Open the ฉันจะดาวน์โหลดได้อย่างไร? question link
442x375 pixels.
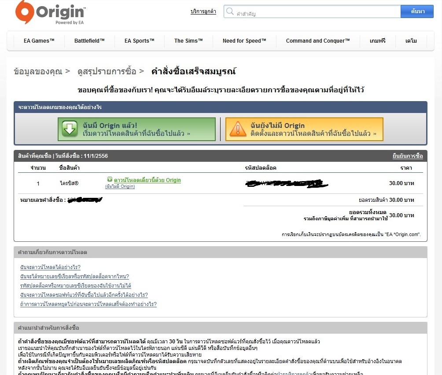(x=51, y=267)
